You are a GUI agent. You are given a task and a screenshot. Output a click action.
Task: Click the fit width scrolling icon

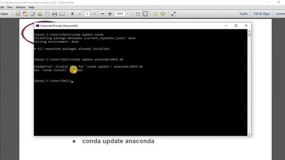point(138,14)
